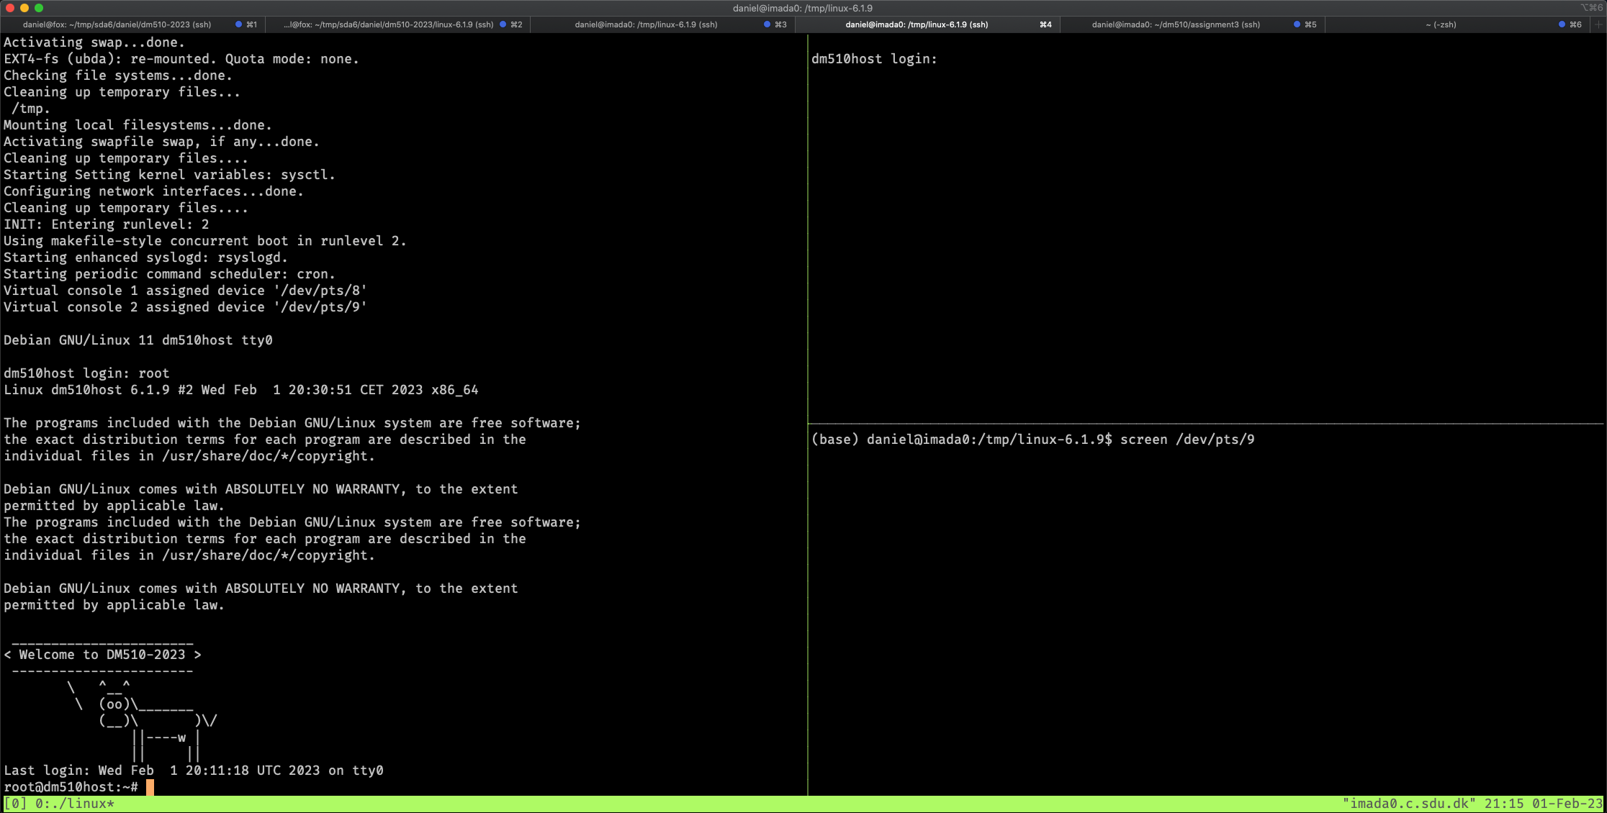Open the daniel@imada0 tab at ⌘3
The height and width of the screenshot is (813, 1607).
tap(646, 24)
